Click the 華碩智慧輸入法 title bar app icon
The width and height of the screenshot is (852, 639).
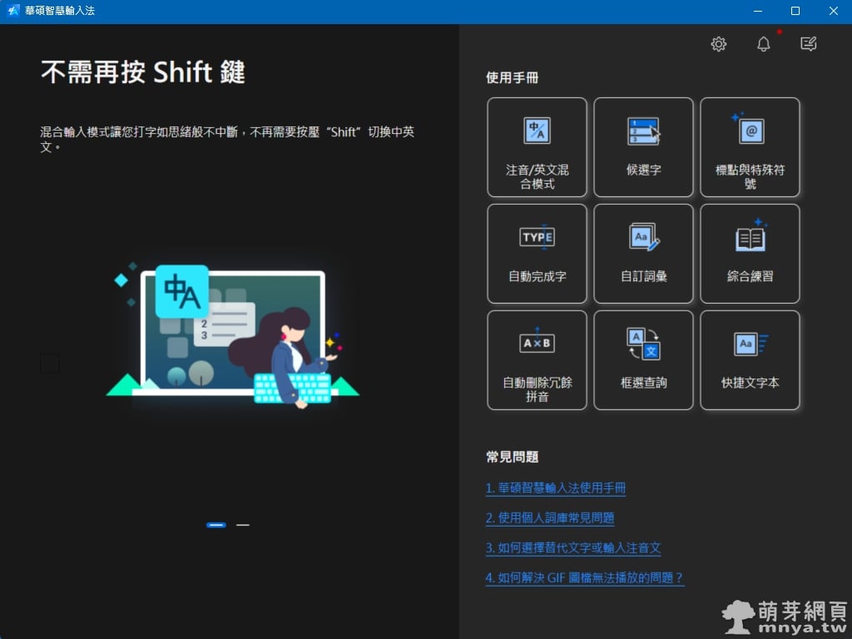click(13, 12)
